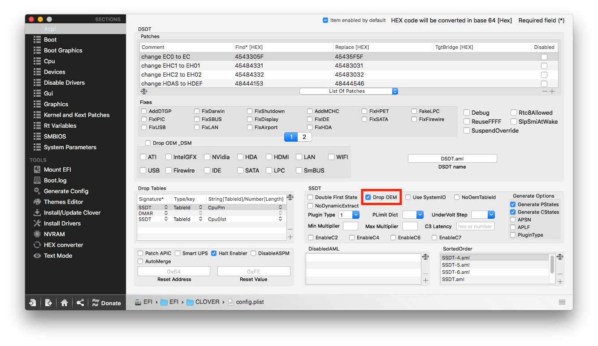Switch to Text Mode eye icon
Image resolution: width=598 pixels, height=346 pixels.
pyautogui.click(x=37, y=255)
